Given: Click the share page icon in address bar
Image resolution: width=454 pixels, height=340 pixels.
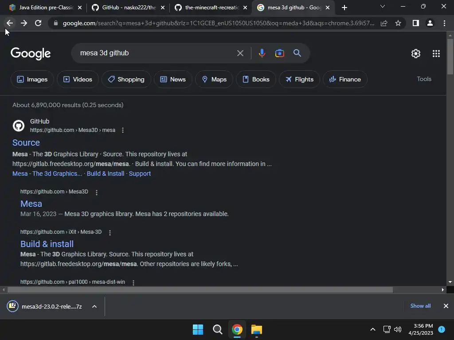Looking at the screenshot, I should pyautogui.click(x=384, y=23).
